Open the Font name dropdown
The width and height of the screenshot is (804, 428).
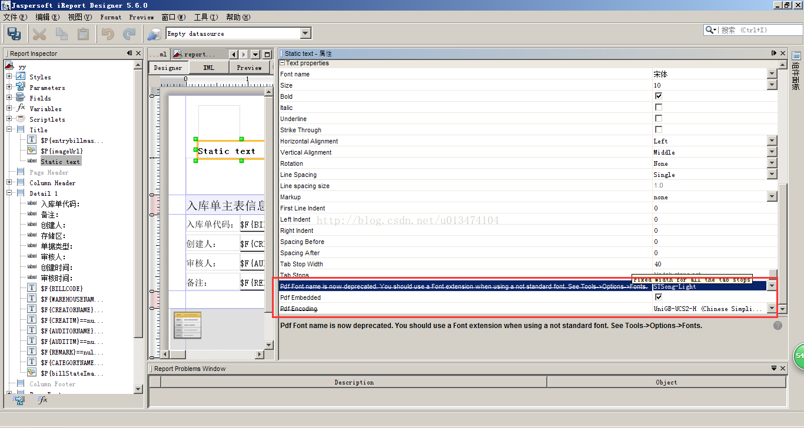coord(772,73)
